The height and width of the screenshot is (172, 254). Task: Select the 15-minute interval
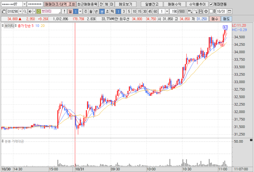[140, 11]
